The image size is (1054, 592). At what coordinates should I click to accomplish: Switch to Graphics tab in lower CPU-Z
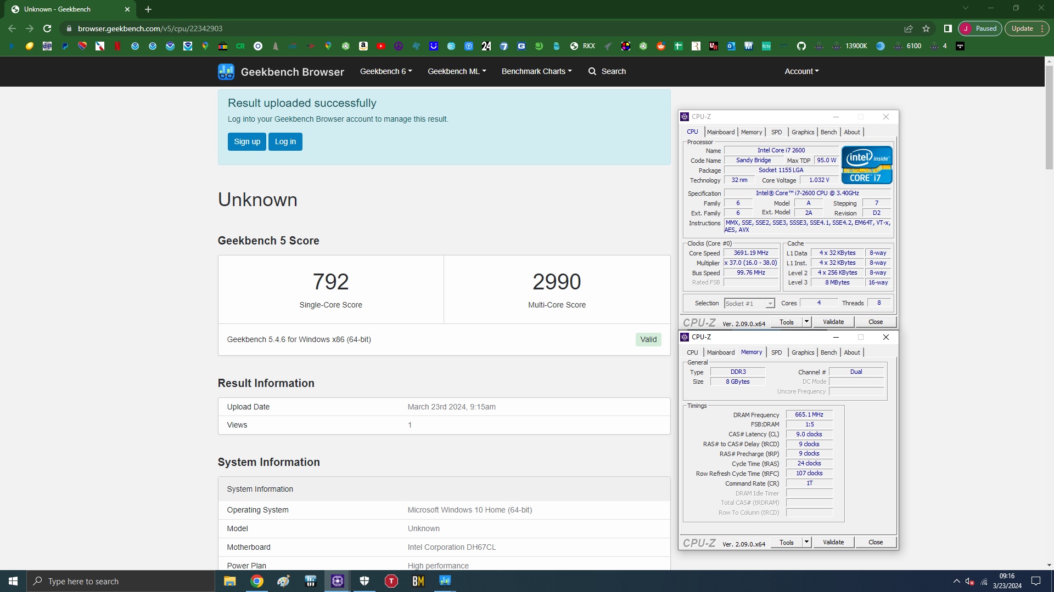803,352
